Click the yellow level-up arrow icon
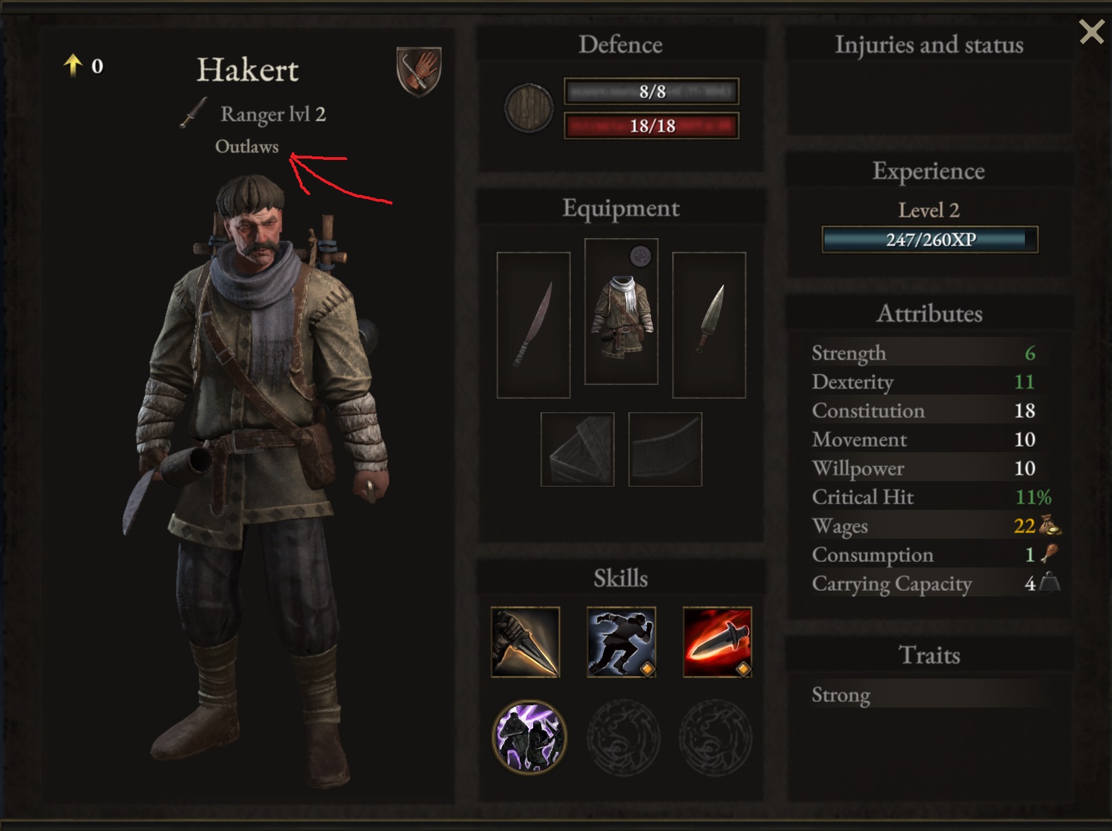 point(73,66)
